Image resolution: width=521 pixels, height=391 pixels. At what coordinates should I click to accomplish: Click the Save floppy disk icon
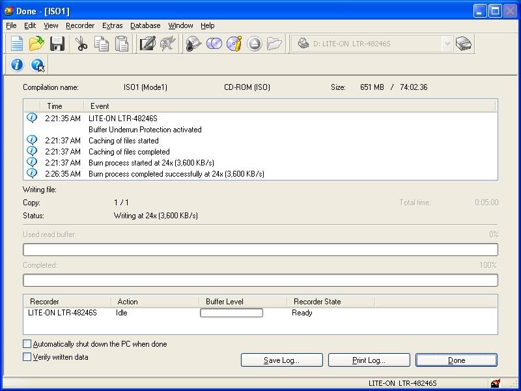coord(57,44)
